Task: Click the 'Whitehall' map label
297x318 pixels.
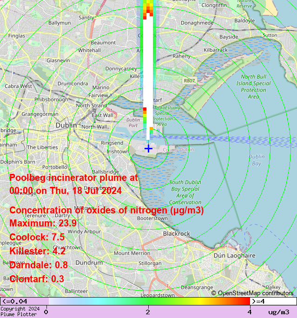Action: (89, 50)
